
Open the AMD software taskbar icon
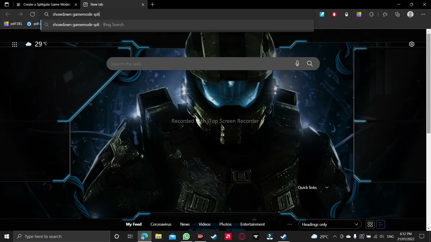click(228, 236)
